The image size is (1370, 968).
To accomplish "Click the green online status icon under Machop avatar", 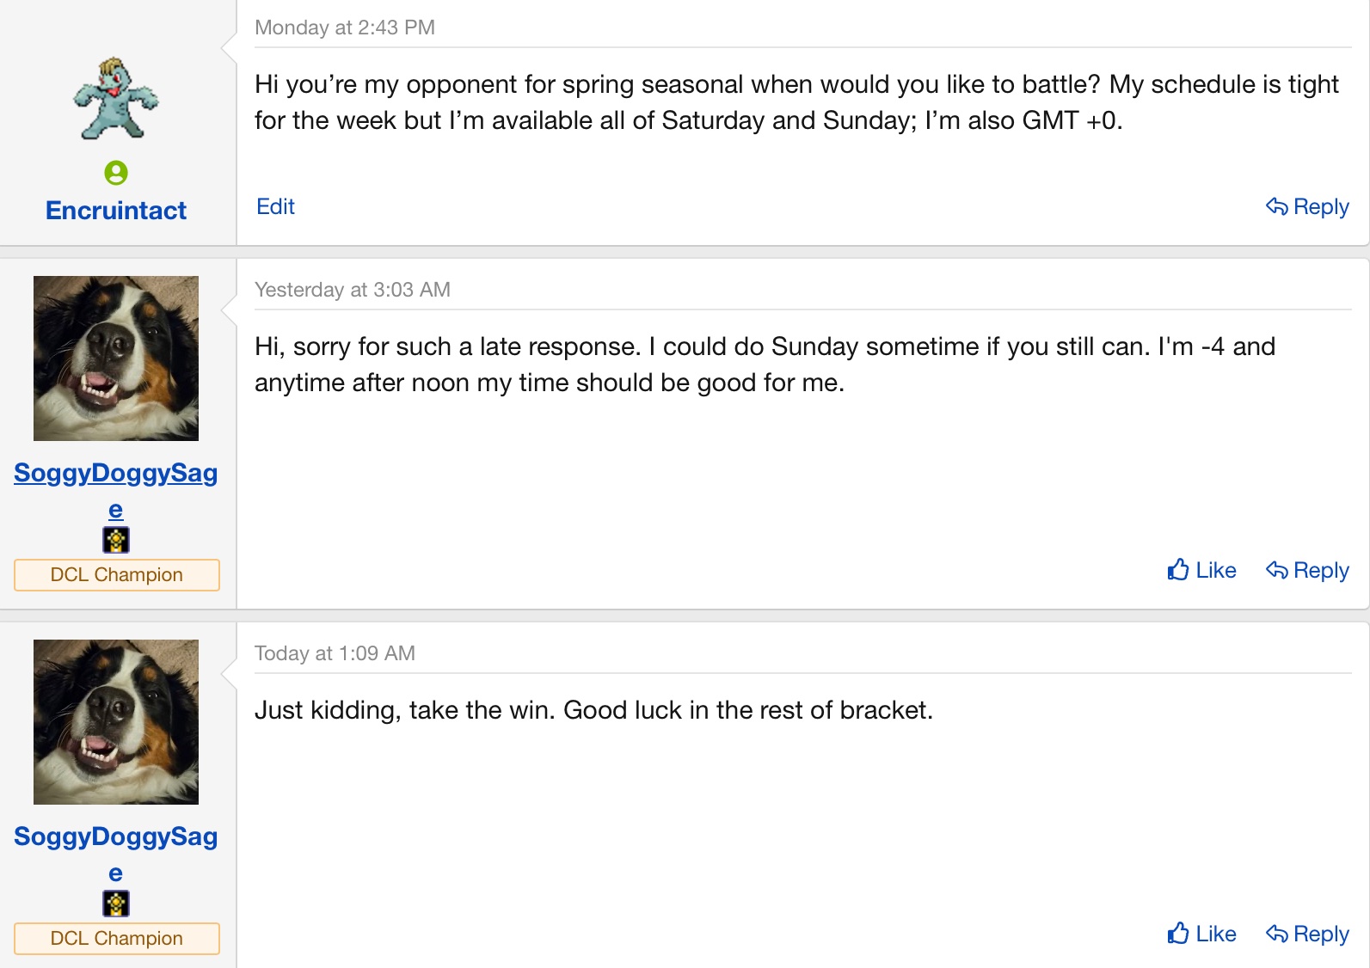I will tap(116, 173).
